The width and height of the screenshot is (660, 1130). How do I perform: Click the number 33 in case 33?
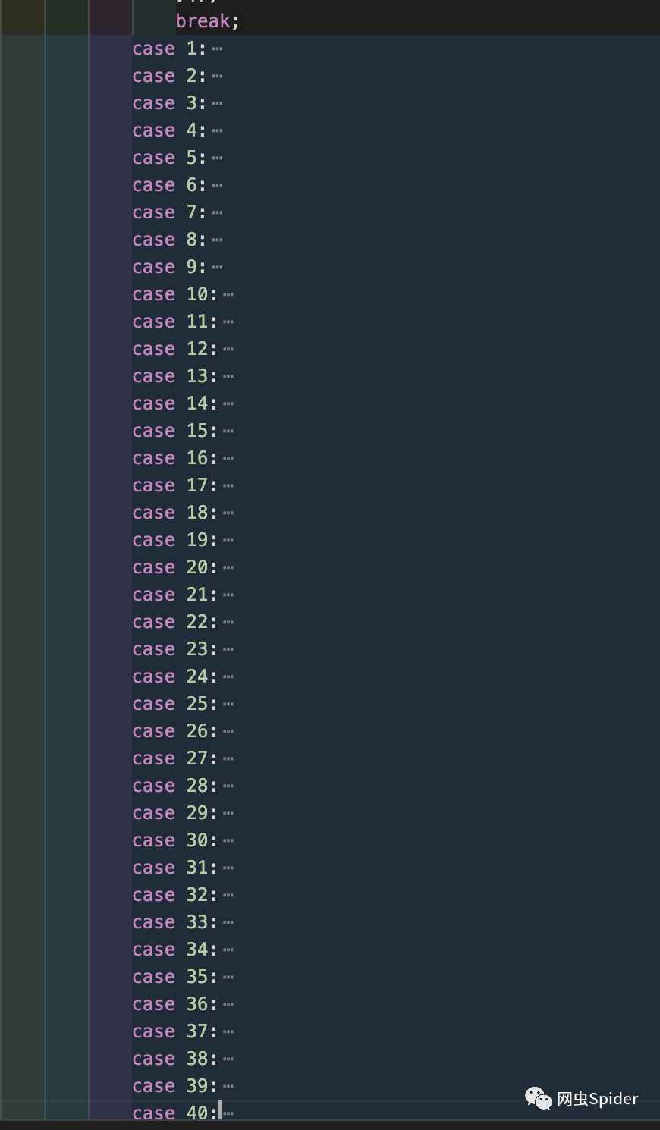(x=197, y=922)
